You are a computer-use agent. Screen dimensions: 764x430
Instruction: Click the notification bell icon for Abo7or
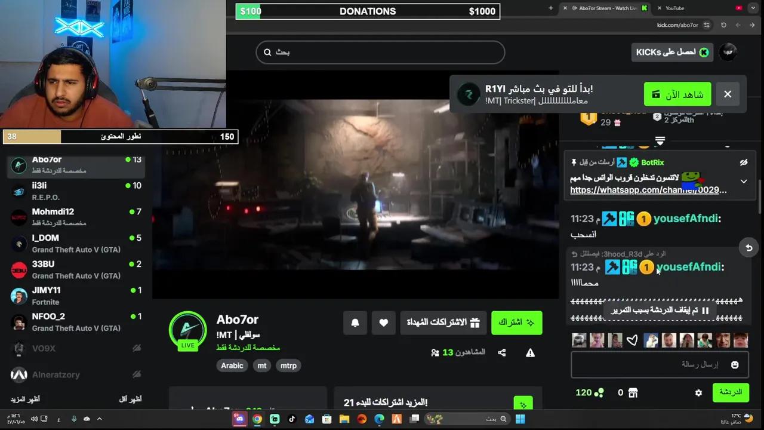[x=355, y=322]
